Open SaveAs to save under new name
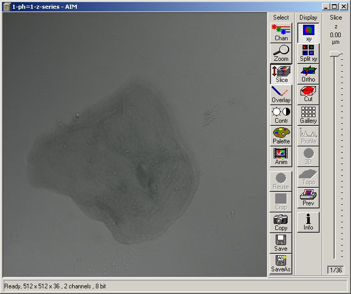Viewport: 351px width, 294px height. point(281,264)
